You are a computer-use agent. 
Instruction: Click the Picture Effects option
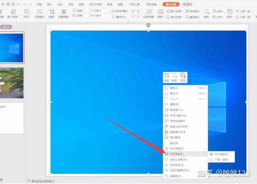(x=175, y=17)
